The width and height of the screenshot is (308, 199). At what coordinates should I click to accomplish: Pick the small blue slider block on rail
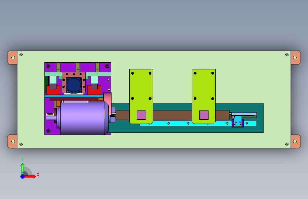click(238, 121)
